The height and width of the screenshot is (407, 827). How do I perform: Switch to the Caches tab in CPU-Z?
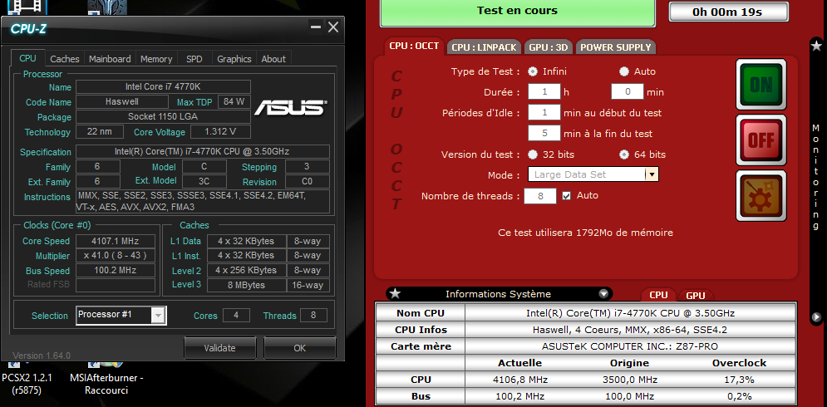point(65,59)
